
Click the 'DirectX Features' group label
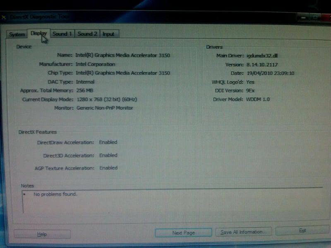click(38, 132)
